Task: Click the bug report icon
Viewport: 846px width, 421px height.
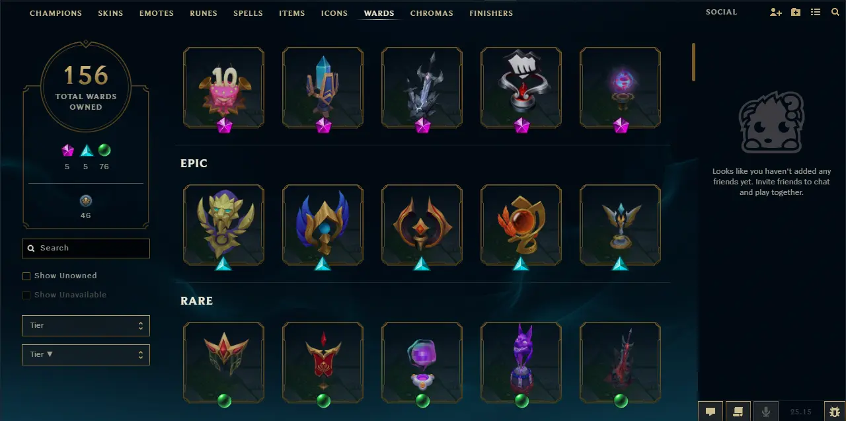Action: (x=835, y=412)
